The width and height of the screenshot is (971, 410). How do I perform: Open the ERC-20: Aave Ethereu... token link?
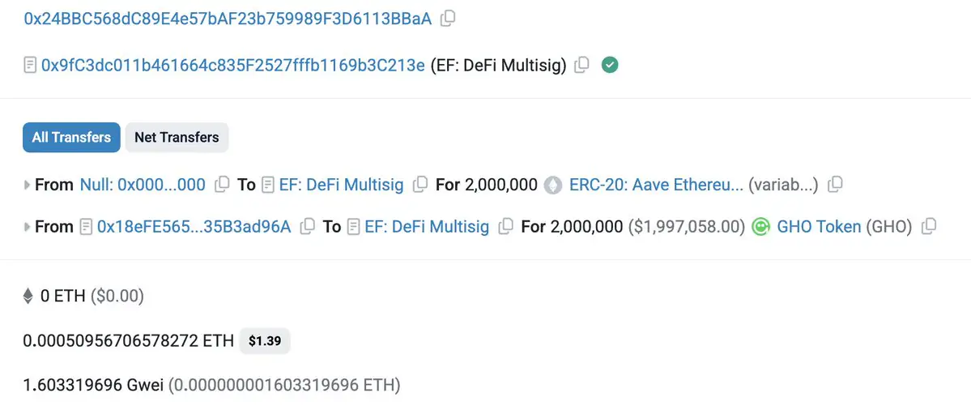pyautogui.click(x=657, y=185)
